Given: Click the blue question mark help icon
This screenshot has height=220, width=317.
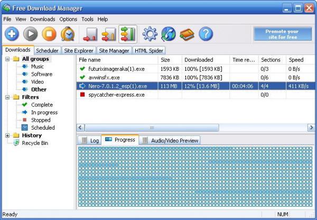Looking at the screenshot, I should pos(206,34).
